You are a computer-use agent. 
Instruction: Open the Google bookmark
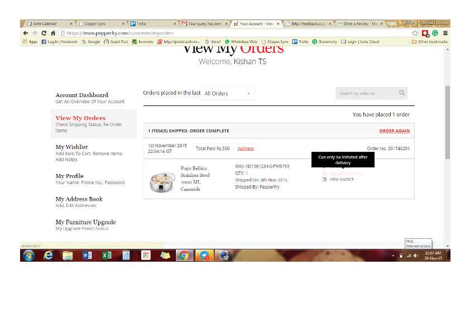click(91, 42)
